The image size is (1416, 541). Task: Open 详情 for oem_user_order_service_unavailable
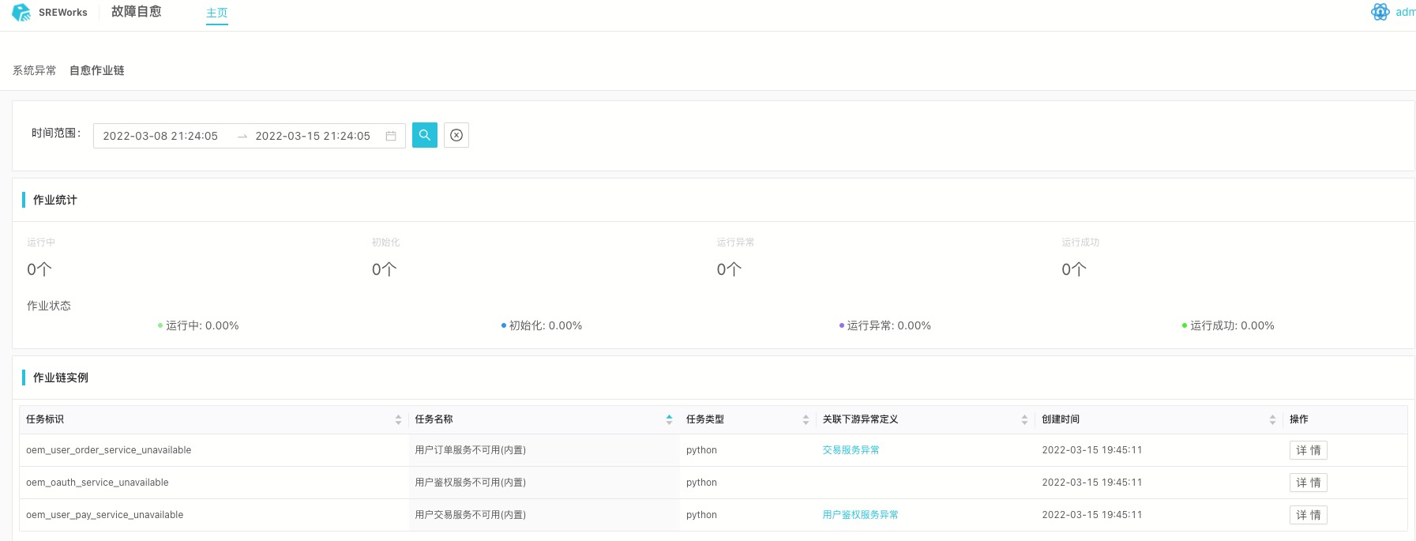coord(1308,450)
